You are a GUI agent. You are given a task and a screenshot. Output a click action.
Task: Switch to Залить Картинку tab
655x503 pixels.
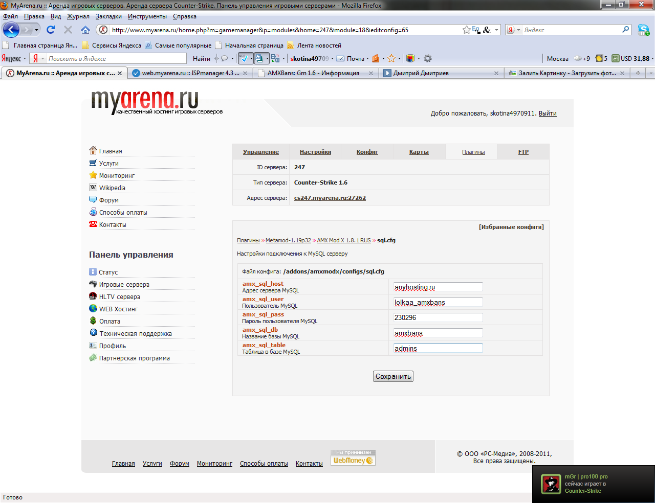(x=567, y=73)
